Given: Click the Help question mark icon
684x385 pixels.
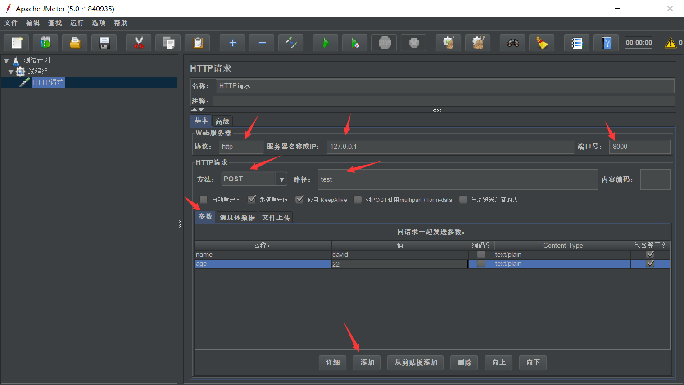Looking at the screenshot, I should pyautogui.click(x=606, y=43).
